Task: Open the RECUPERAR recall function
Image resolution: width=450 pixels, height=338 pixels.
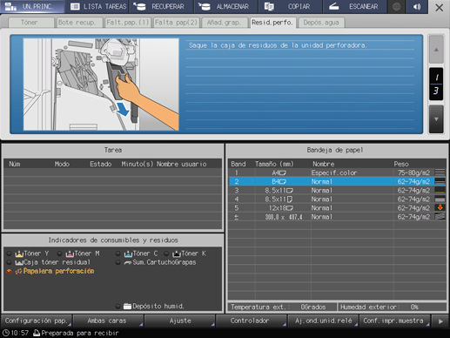Action: pos(161,7)
